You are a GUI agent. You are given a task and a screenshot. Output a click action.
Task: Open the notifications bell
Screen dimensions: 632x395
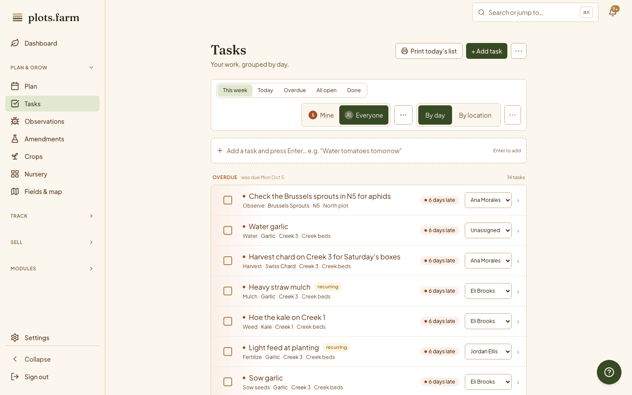click(613, 12)
